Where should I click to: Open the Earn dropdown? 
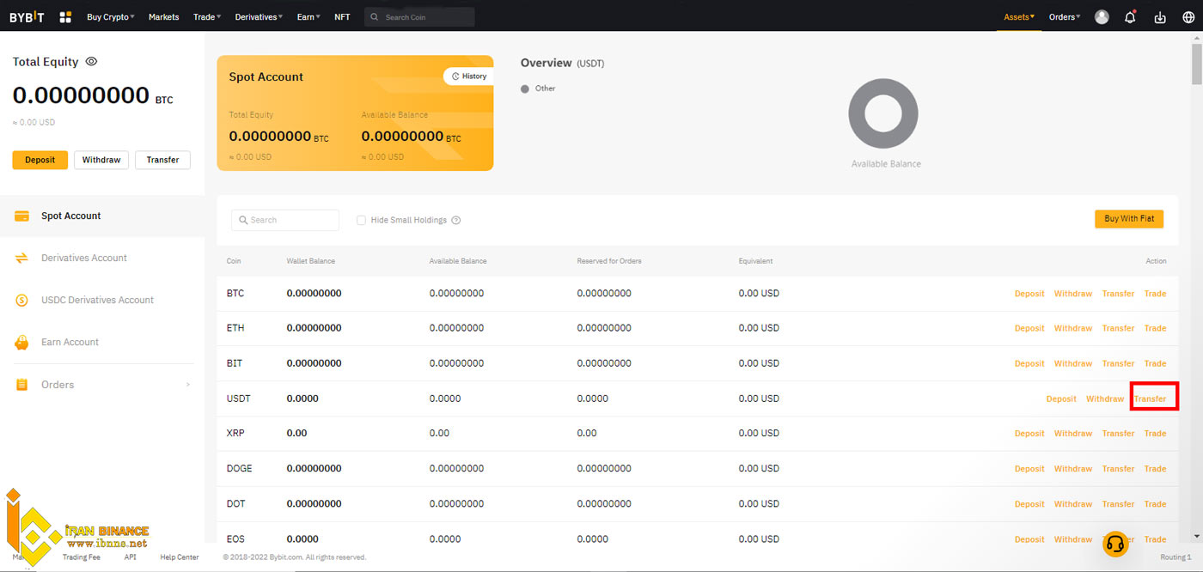point(308,17)
